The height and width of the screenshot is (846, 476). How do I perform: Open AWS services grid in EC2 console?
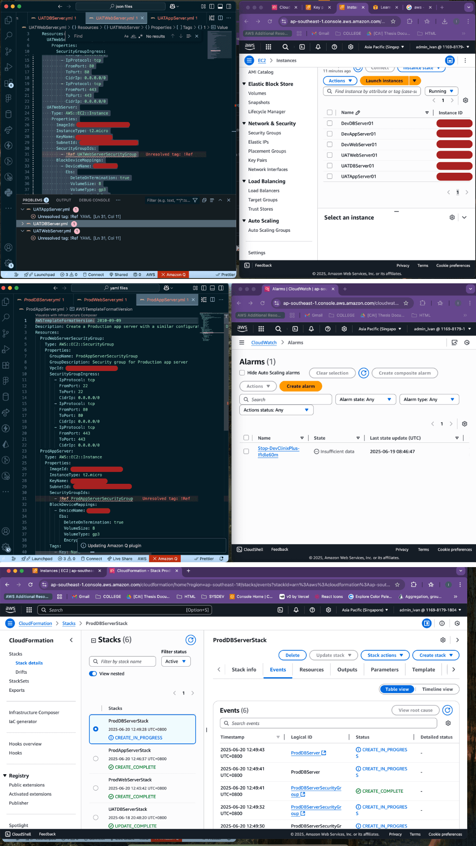(x=268, y=47)
